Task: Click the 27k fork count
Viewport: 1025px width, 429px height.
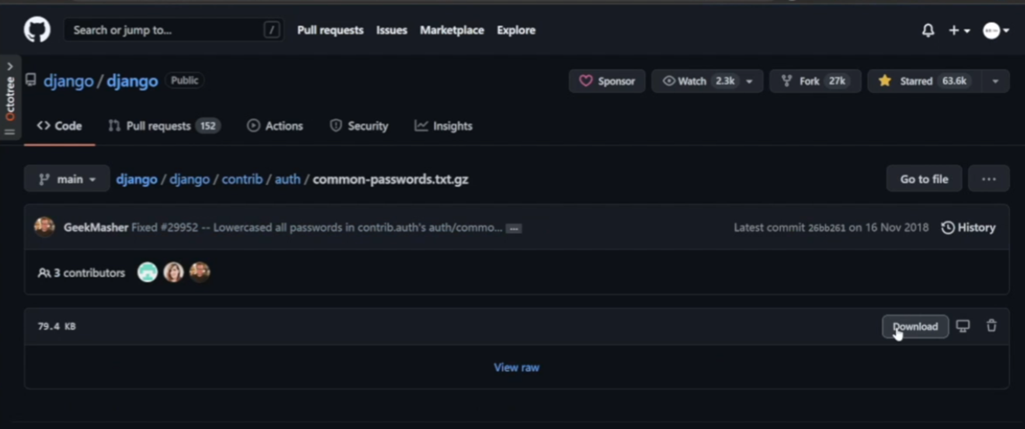Action: coord(836,81)
